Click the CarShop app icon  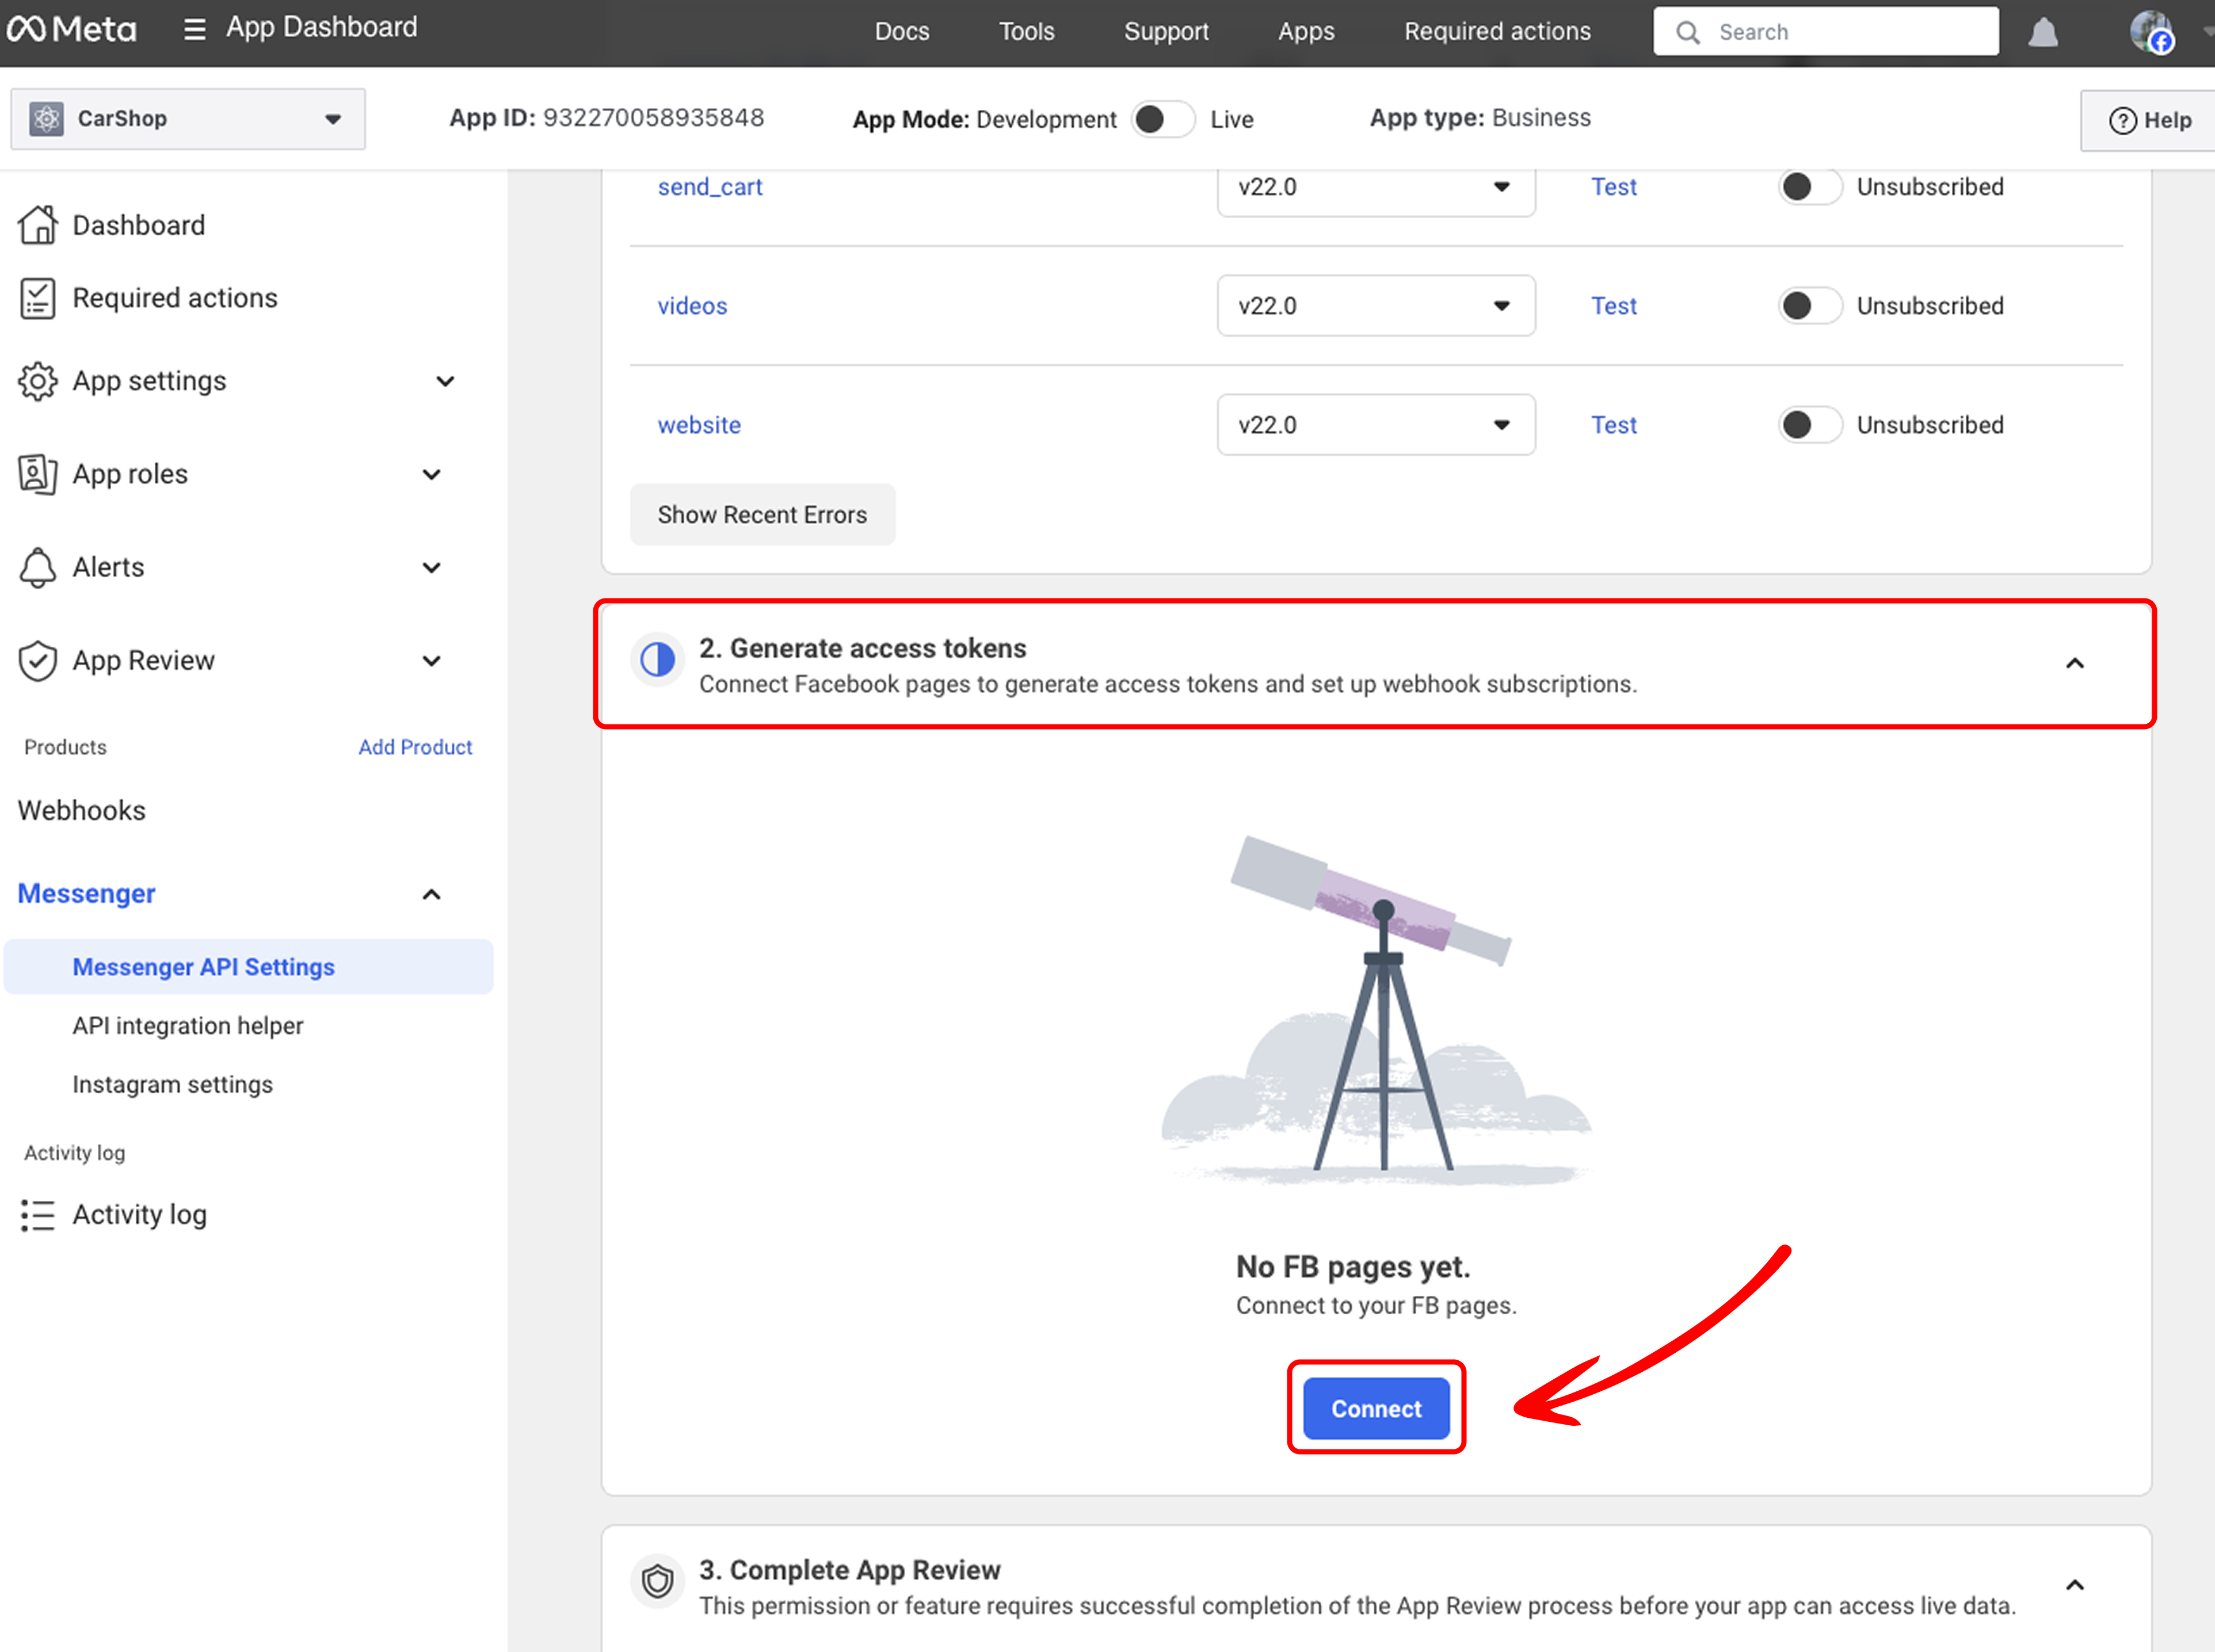pos(46,119)
